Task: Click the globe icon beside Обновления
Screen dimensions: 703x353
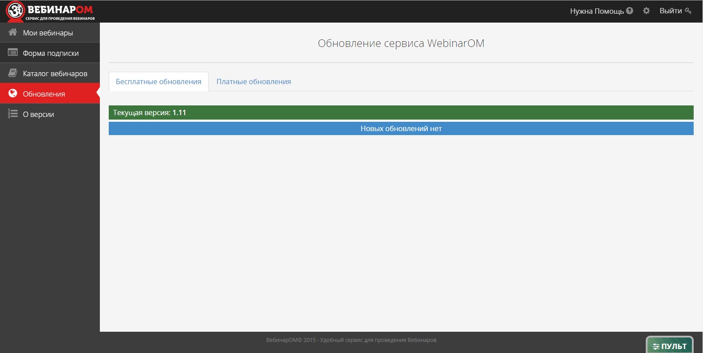Action: click(13, 93)
